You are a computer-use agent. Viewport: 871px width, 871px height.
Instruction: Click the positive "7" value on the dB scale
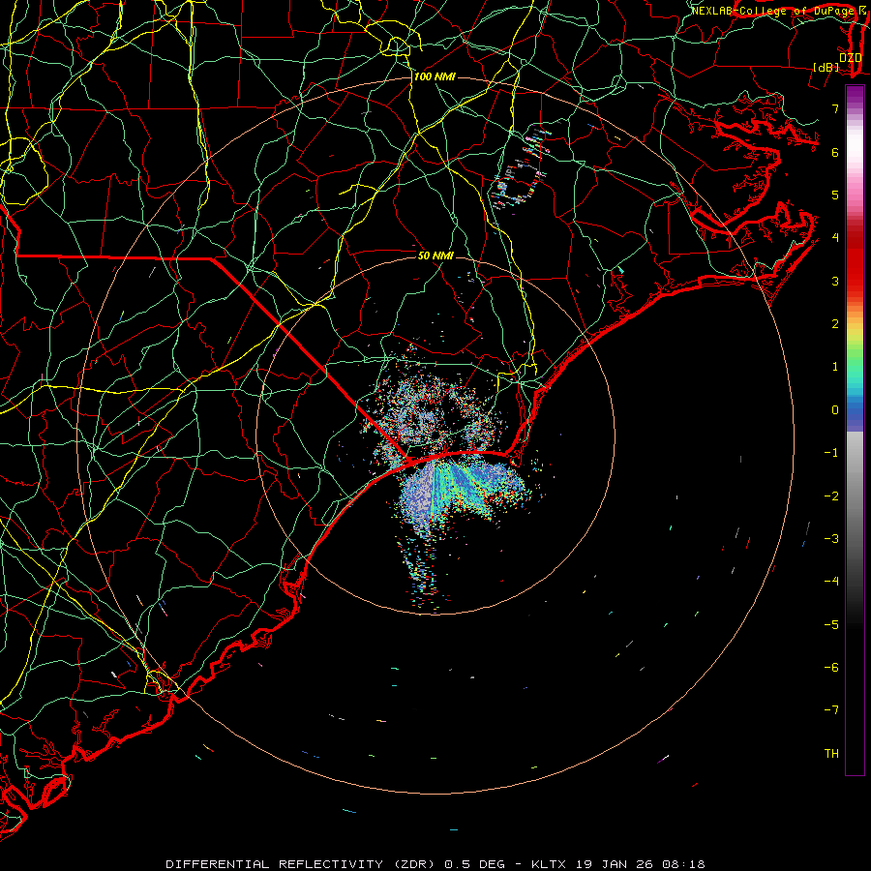835,109
